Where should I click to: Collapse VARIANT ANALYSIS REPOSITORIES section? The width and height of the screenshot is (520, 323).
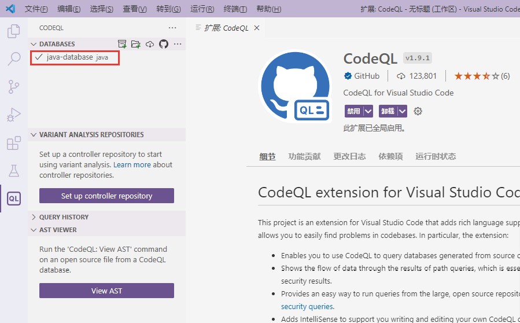34,134
